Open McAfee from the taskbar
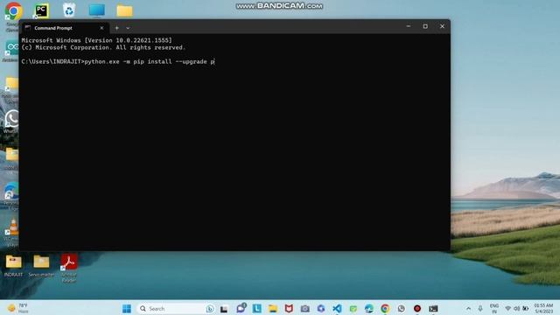 pyautogui.click(x=289, y=309)
